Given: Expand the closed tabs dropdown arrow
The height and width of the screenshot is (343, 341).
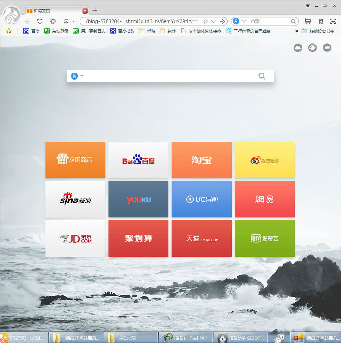Looking at the screenshot, I should pos(74,21).
